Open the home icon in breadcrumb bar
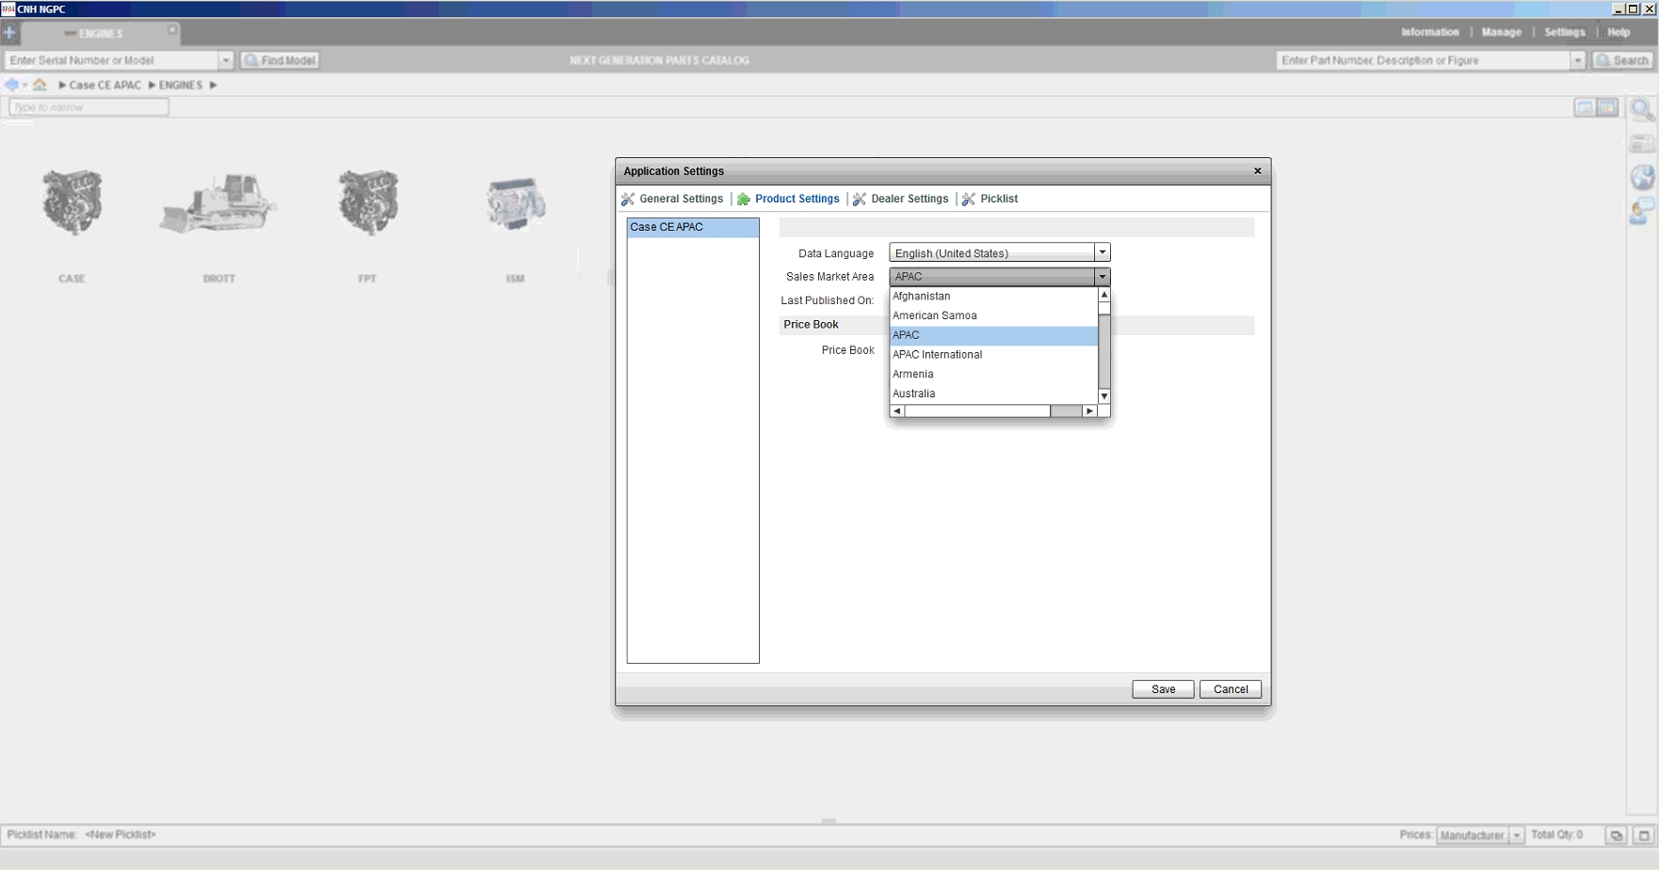 (40, 85)
